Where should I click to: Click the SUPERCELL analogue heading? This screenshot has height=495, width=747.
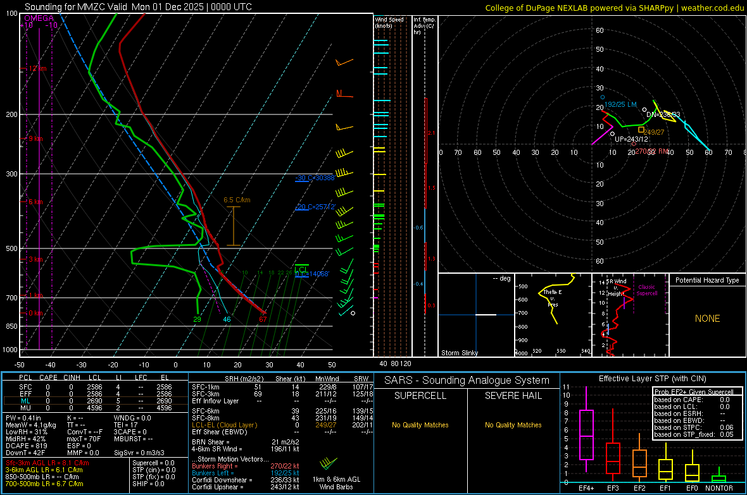420,396
